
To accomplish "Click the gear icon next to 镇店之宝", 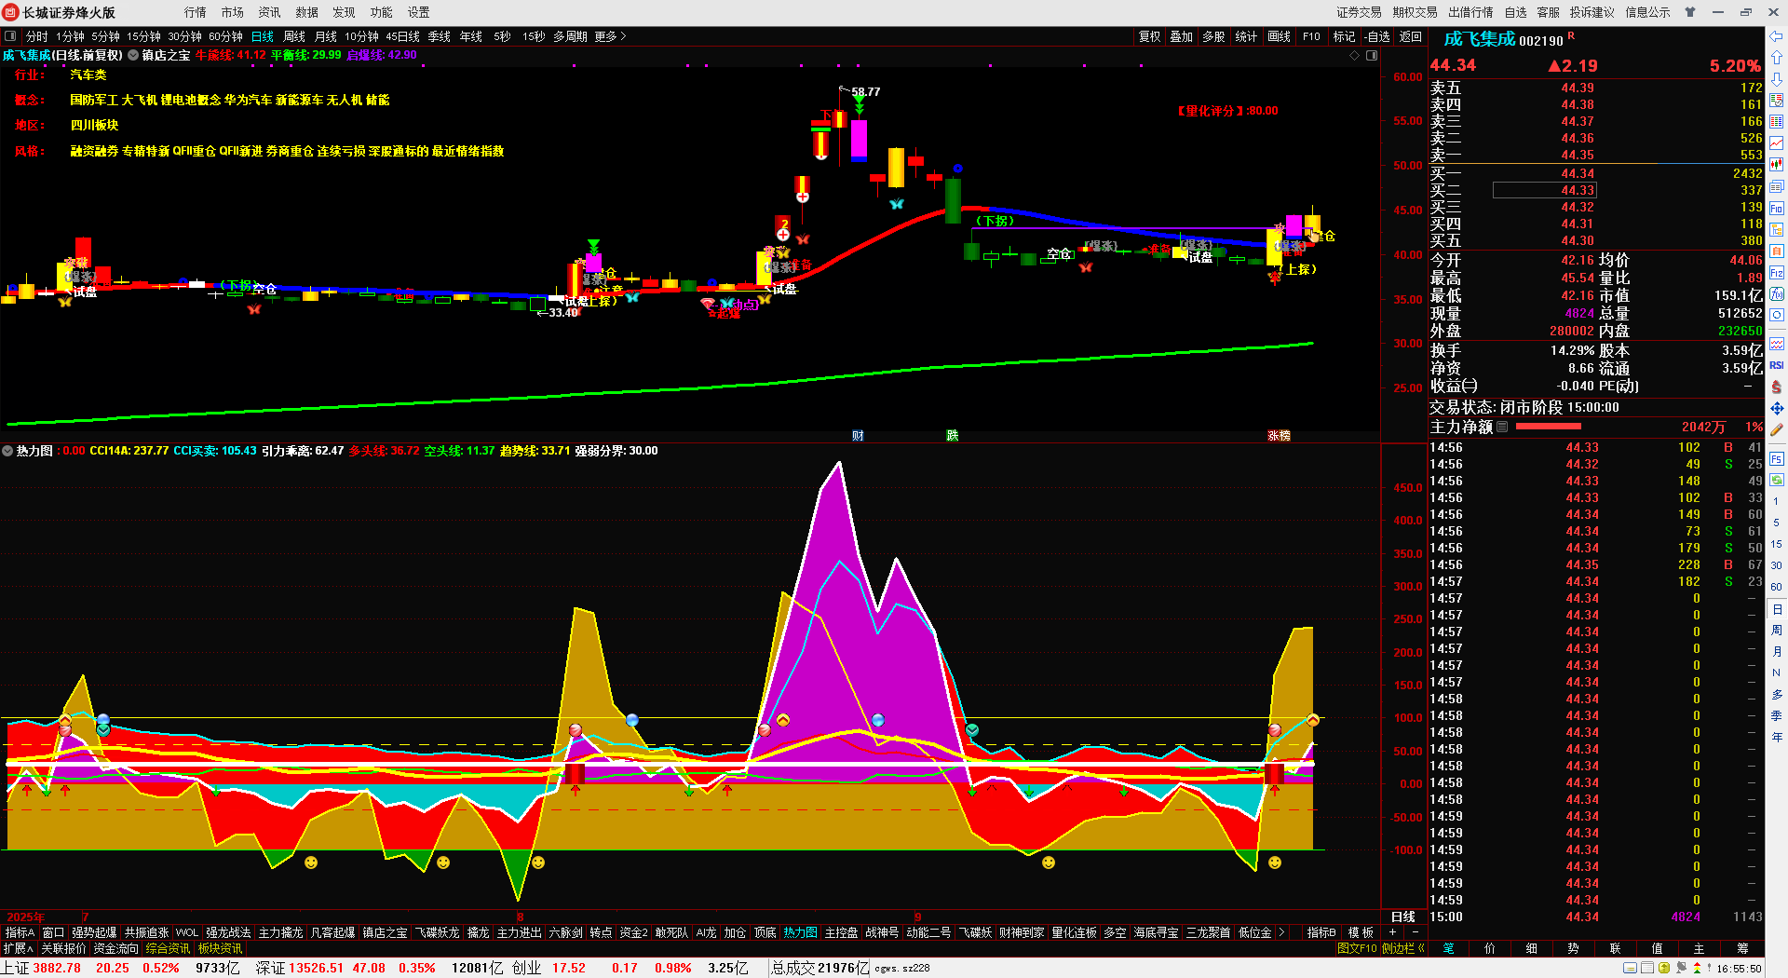I will click(133, 55).
